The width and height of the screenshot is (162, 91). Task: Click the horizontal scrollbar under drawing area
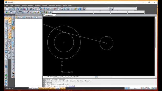pyautogui.click(x=132, y=77)
